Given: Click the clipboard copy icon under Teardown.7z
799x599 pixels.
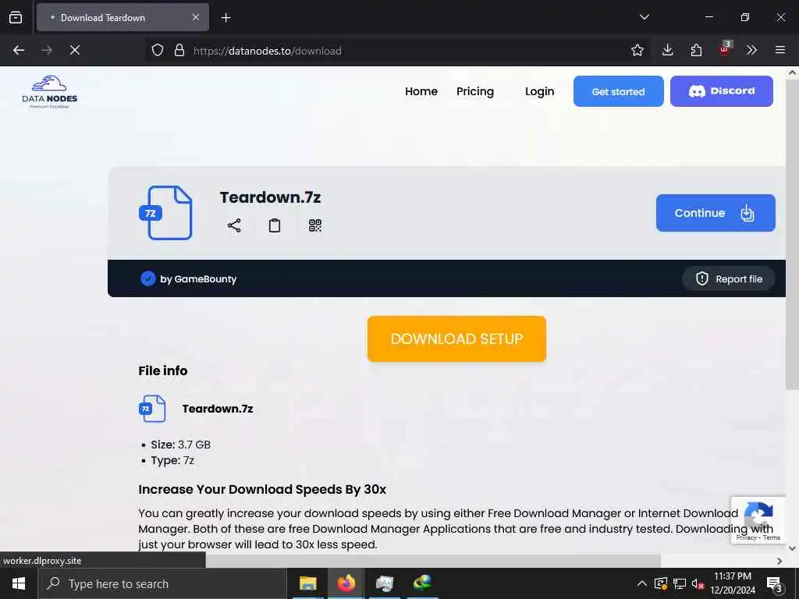Looking at the screenshot, I should (275, 225).
